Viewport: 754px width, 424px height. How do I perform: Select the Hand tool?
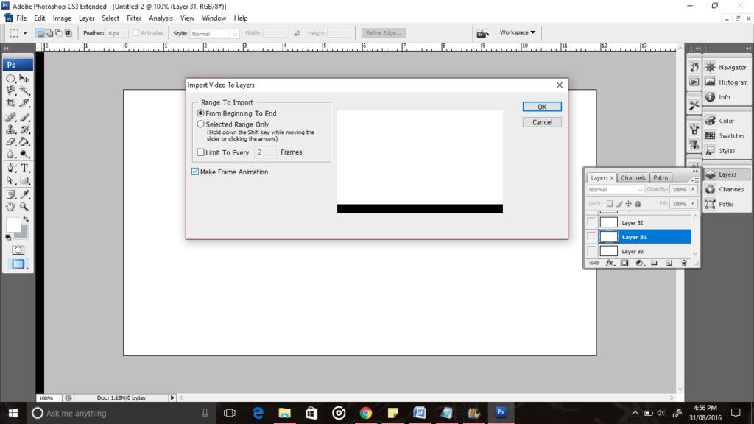(x=10, y=207)
